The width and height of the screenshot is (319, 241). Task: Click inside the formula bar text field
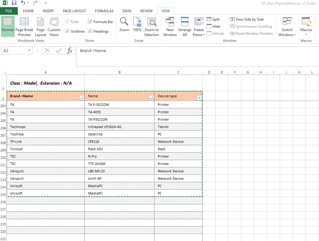187,51
